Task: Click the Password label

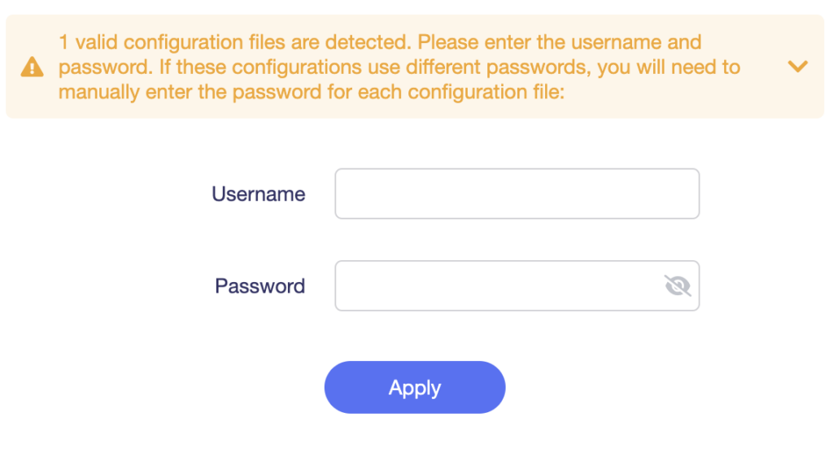Action: pyautogui.click(x=260, y=286)
